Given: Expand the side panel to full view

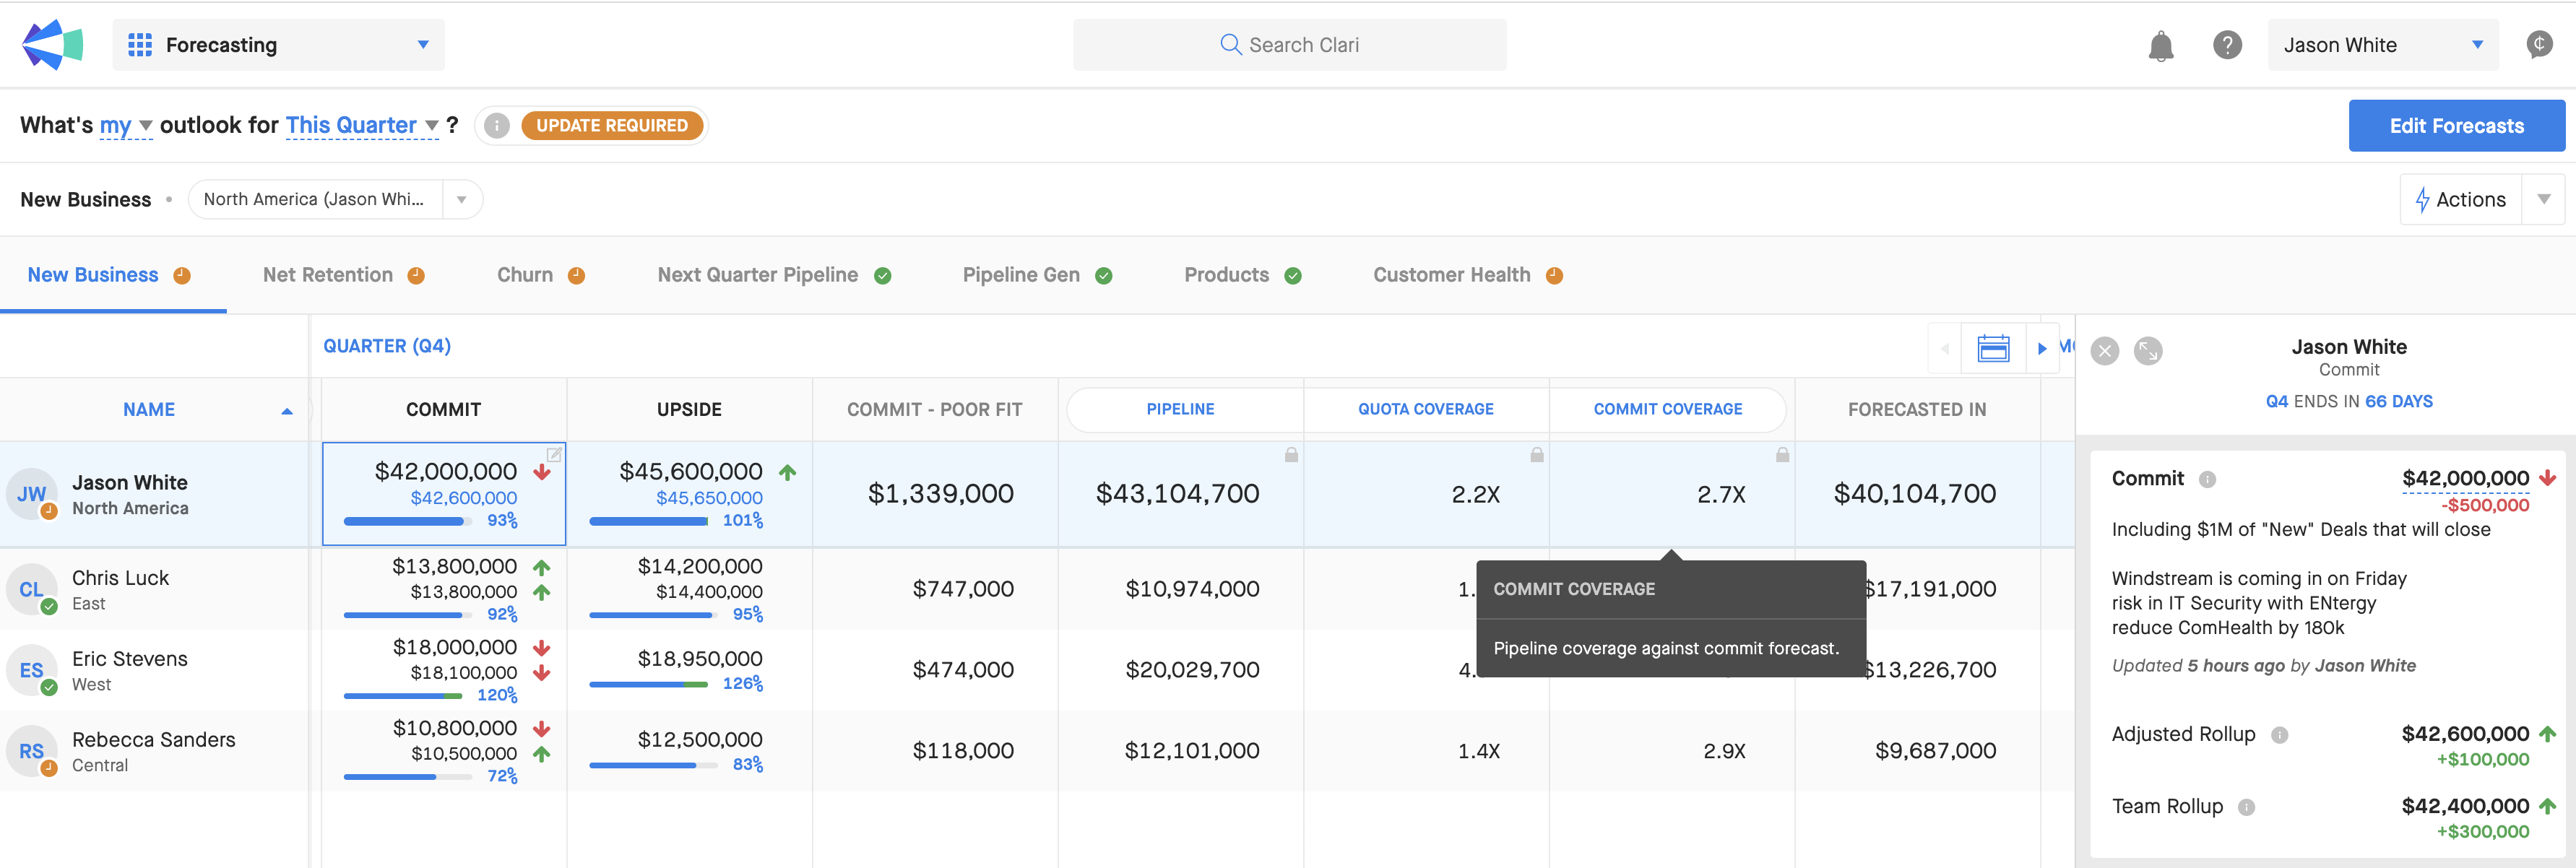Looking at the screenshot, I should coord(2148,351).
